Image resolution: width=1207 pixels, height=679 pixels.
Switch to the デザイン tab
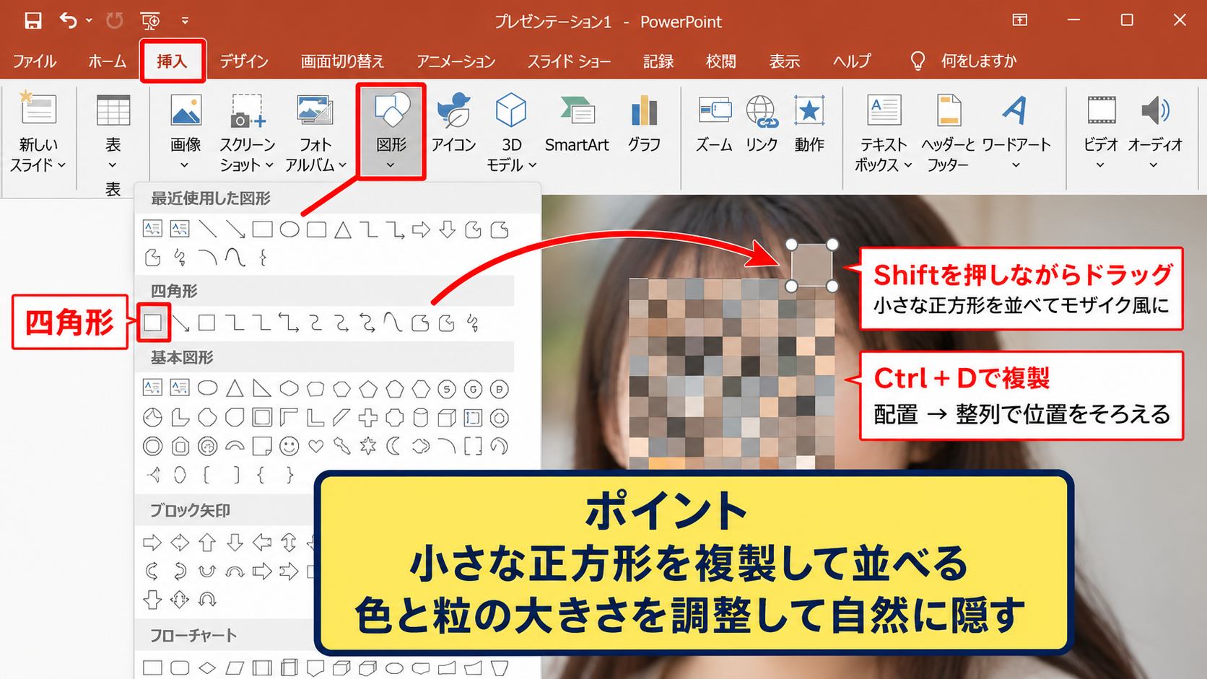tap(244, 61)
